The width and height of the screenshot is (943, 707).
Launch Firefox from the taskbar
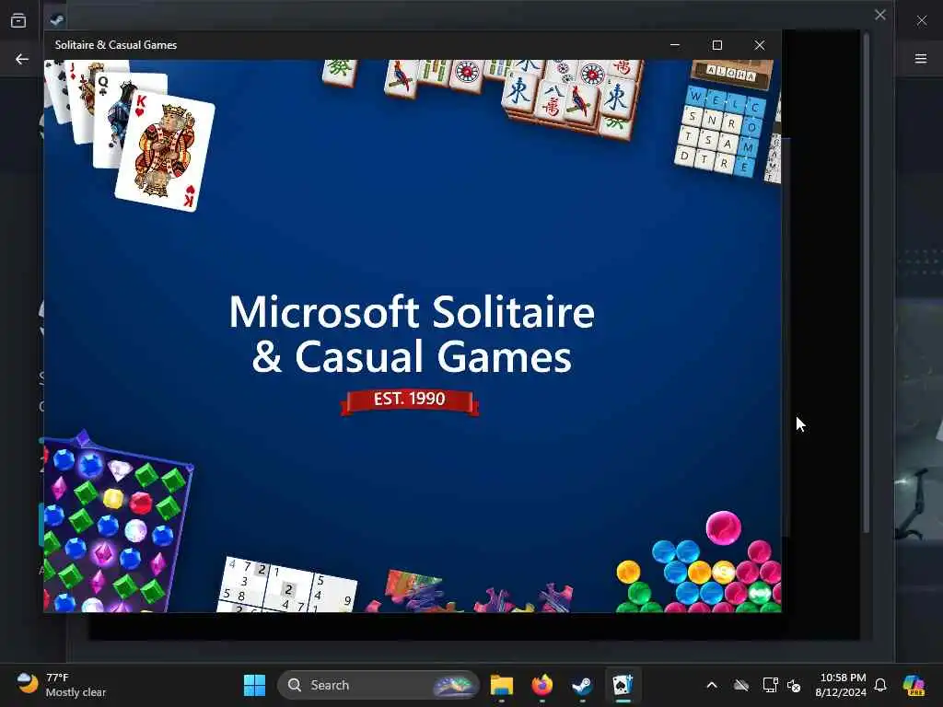[541, 685]
